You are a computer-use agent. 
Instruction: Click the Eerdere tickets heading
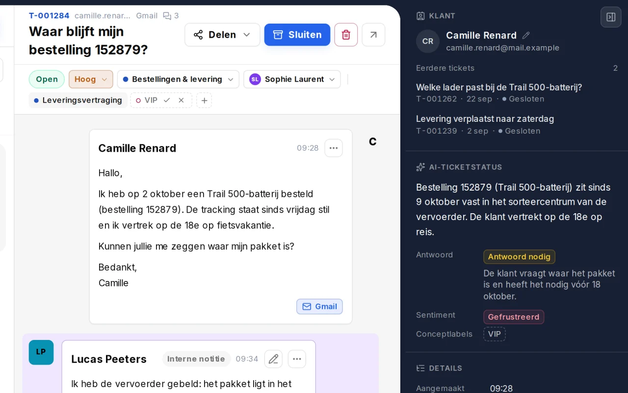[445, 68]
